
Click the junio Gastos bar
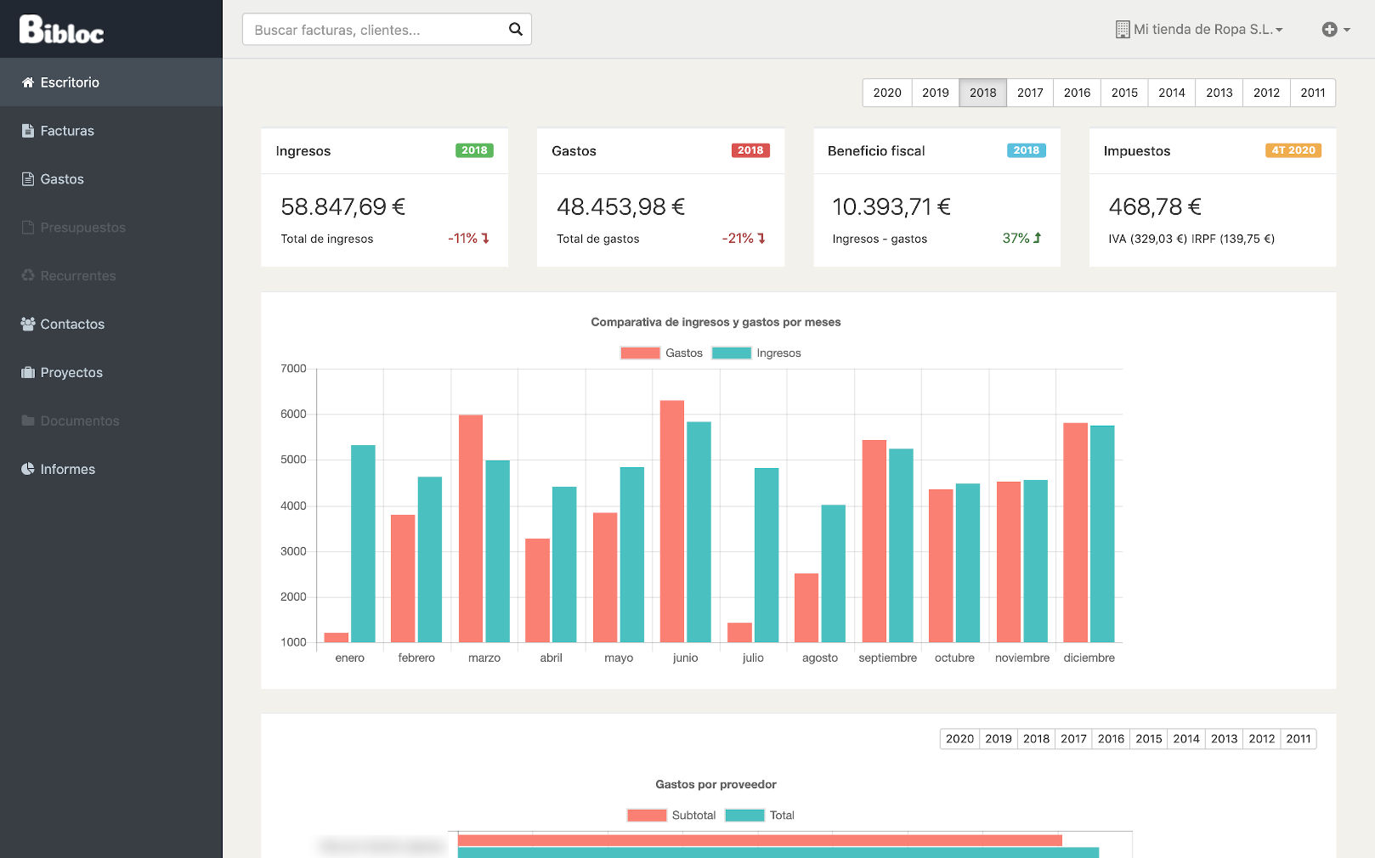[x=672, y=522]
